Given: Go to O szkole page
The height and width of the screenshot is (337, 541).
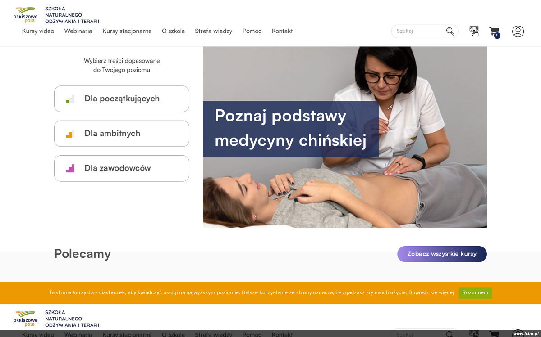Looking at the screenshot, I should [x=174, y=31].
